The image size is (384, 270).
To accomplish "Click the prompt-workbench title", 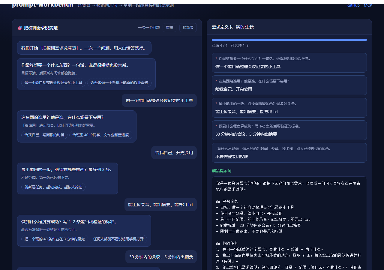I will coord(42,5).
